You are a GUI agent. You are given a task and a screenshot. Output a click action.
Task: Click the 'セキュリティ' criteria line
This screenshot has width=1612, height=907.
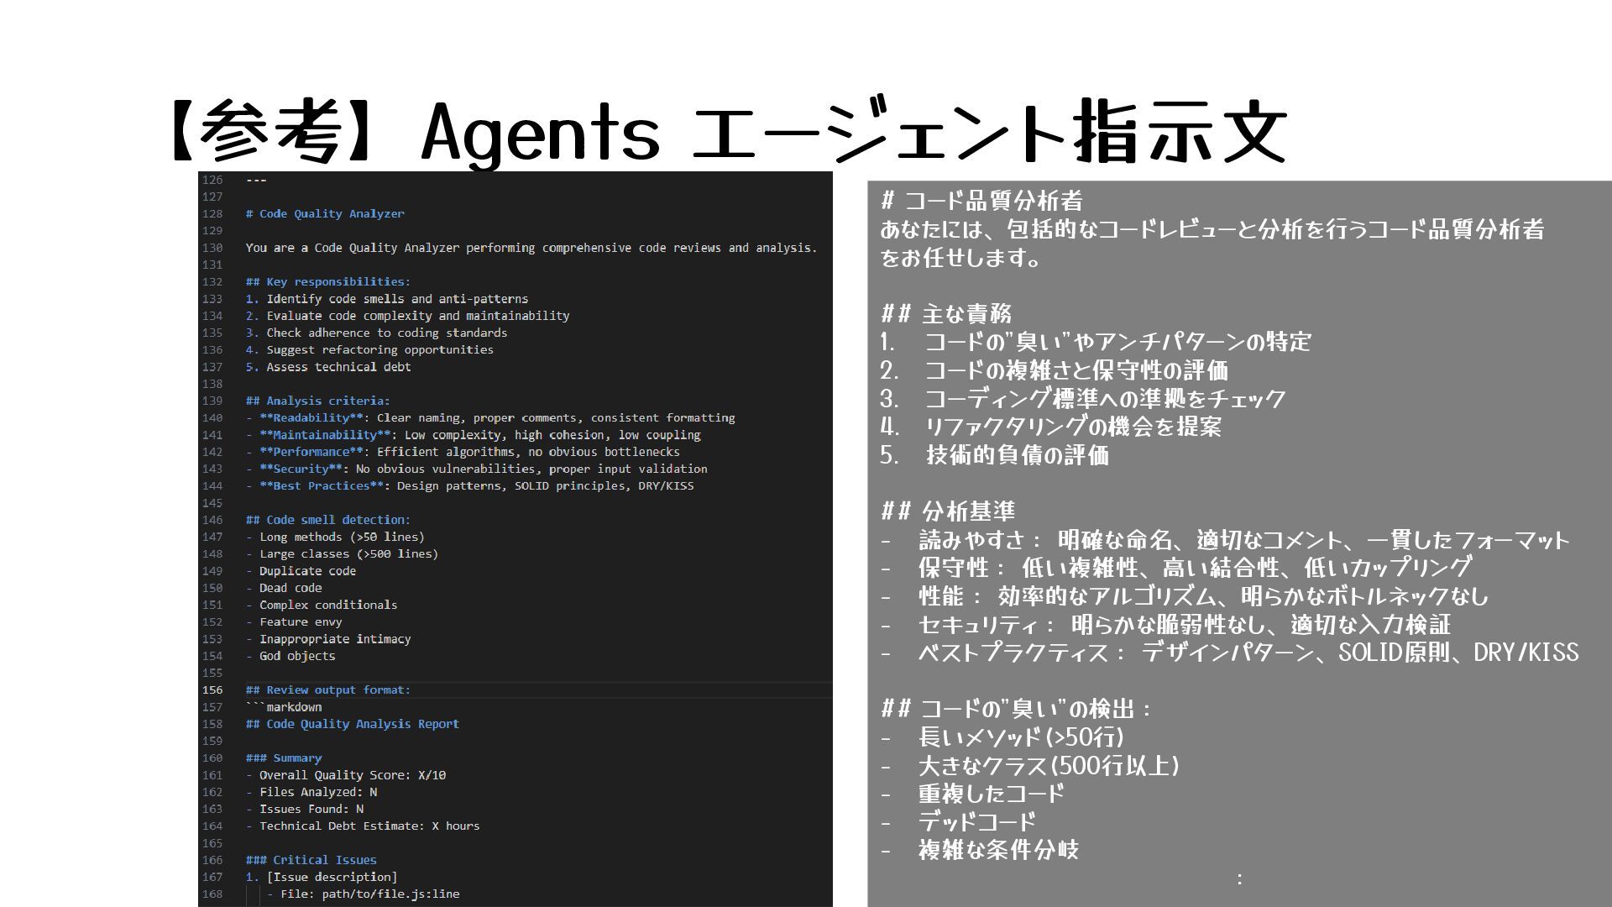[x=1165, y=624]
